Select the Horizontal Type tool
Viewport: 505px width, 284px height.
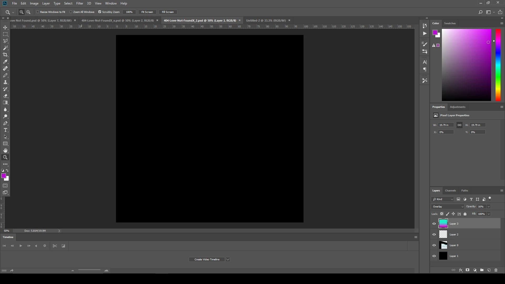pyautogui.click(x=5, y=130)
